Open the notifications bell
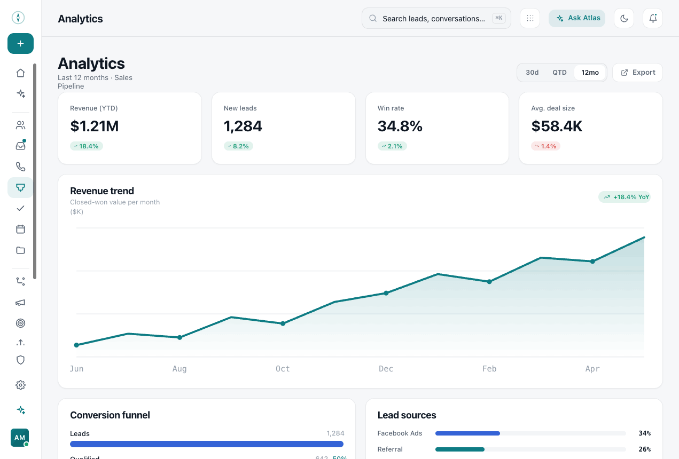Viewport: 679px width, 459px height. coord(653,18)
